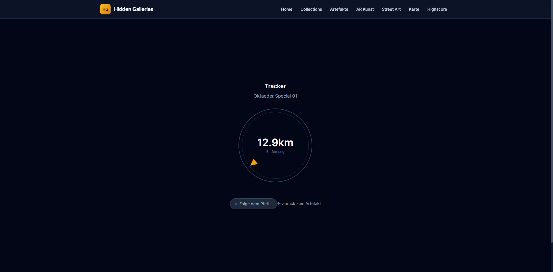Click the left arrow before Zurück
The width and height of the screenshot is (553, 272).
pyautogui.click(x=279, y=203)
